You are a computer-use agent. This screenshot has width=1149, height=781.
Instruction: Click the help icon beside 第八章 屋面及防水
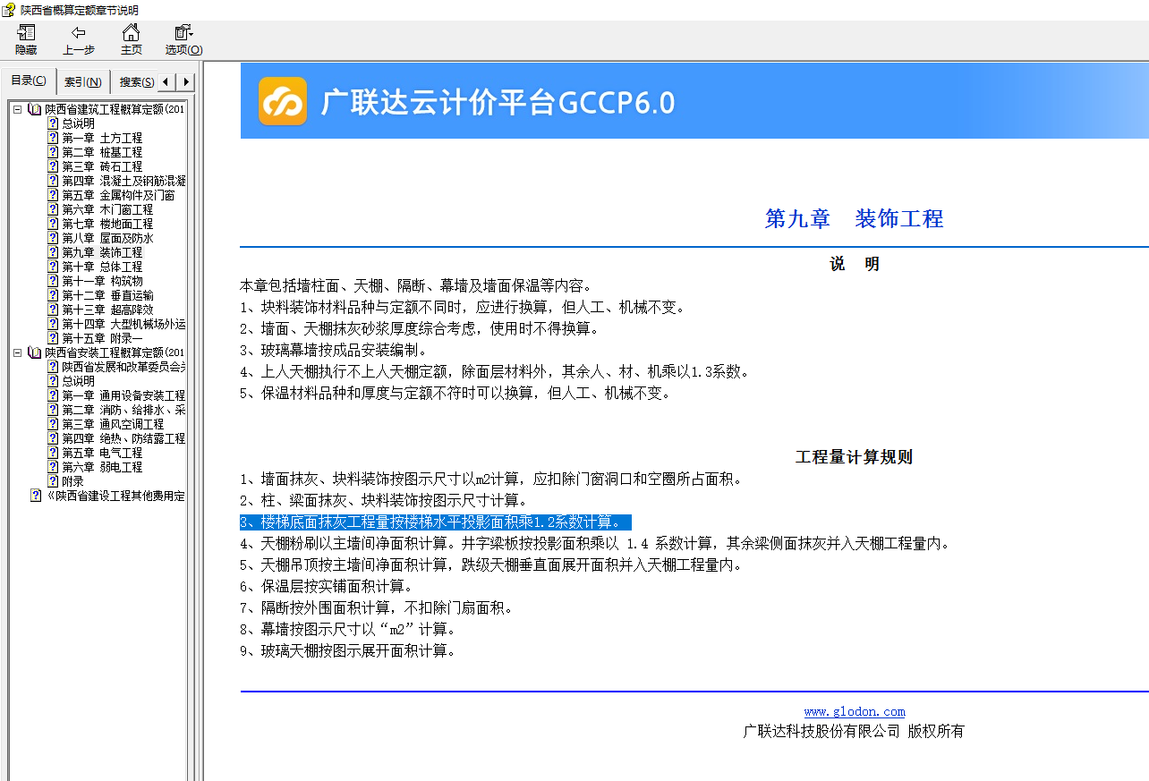[53, 238]
